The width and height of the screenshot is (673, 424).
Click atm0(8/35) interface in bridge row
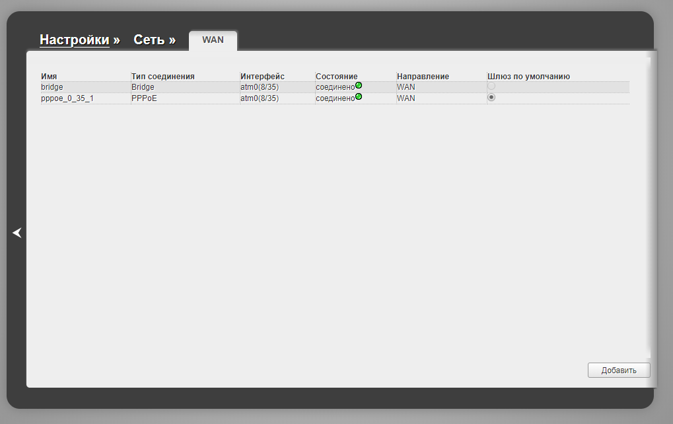pyautogui.click(x=260, y=87)
